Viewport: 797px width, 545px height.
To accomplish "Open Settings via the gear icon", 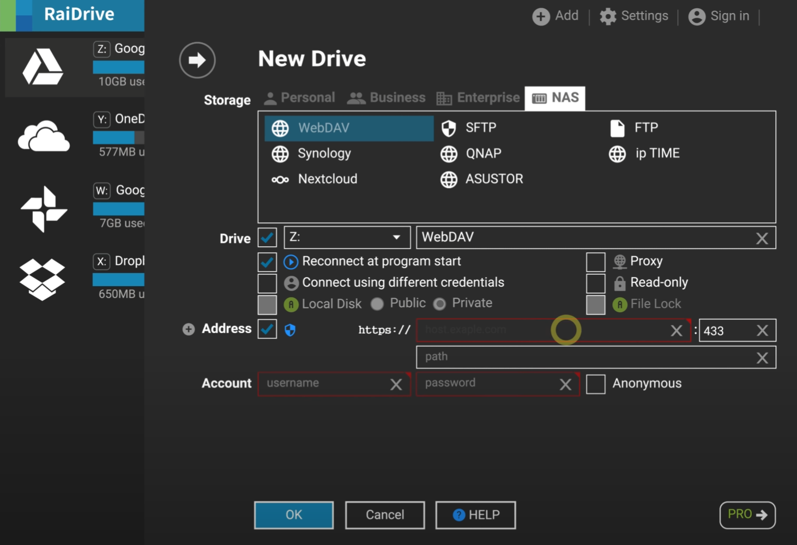I will tap(608, 16).
